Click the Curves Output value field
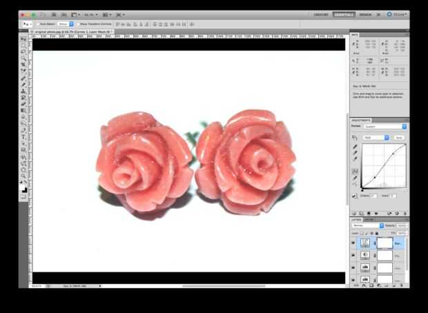The image size is (428, 313). pyautogui.click(x=373, y=196)
